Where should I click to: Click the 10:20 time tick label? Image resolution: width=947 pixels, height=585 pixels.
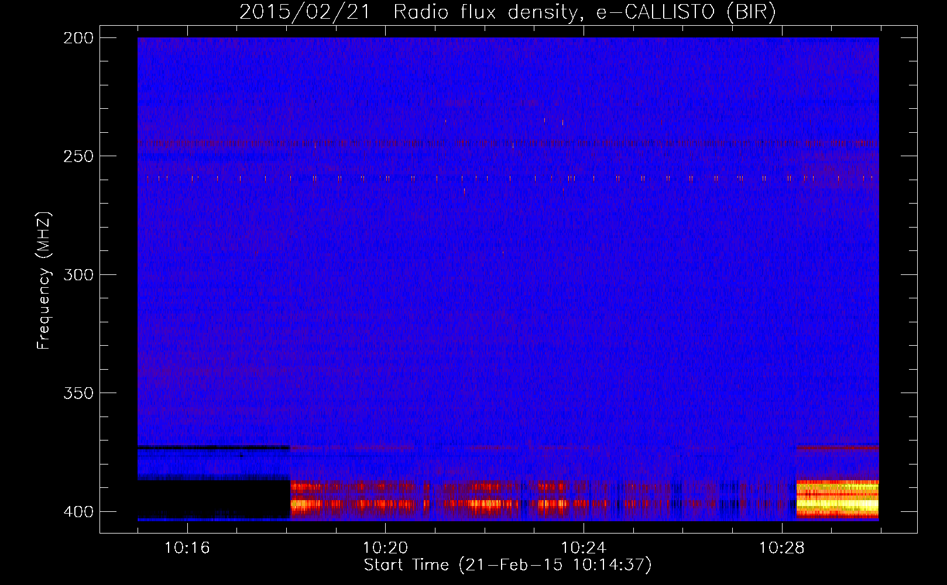point(385,548)
